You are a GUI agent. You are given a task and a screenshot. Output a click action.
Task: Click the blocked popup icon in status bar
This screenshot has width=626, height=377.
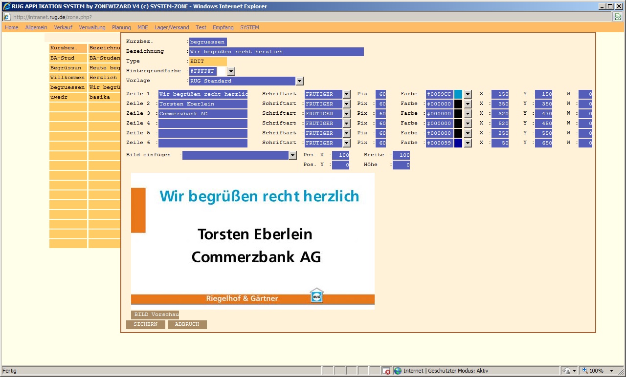click(386, 371)
